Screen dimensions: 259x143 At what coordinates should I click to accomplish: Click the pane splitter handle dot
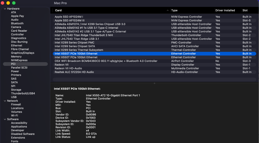tap(154, 83)
